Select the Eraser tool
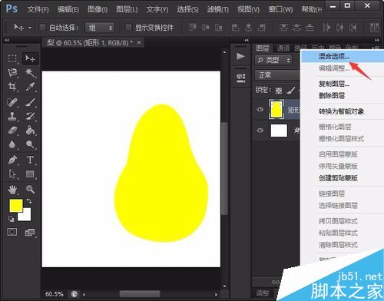Viewport: 384px width, 301px height. 12,131
